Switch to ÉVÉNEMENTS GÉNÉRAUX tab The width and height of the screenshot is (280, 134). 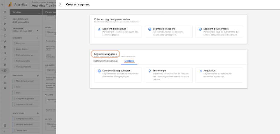[x=105, y=61]
